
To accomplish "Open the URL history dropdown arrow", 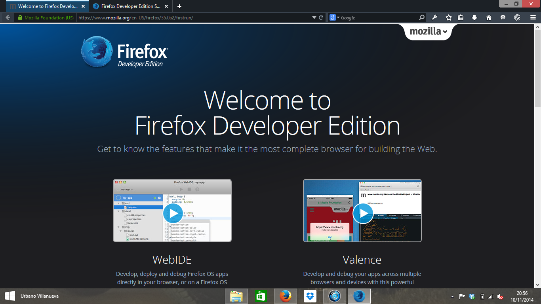I will (x=314, y=17).
